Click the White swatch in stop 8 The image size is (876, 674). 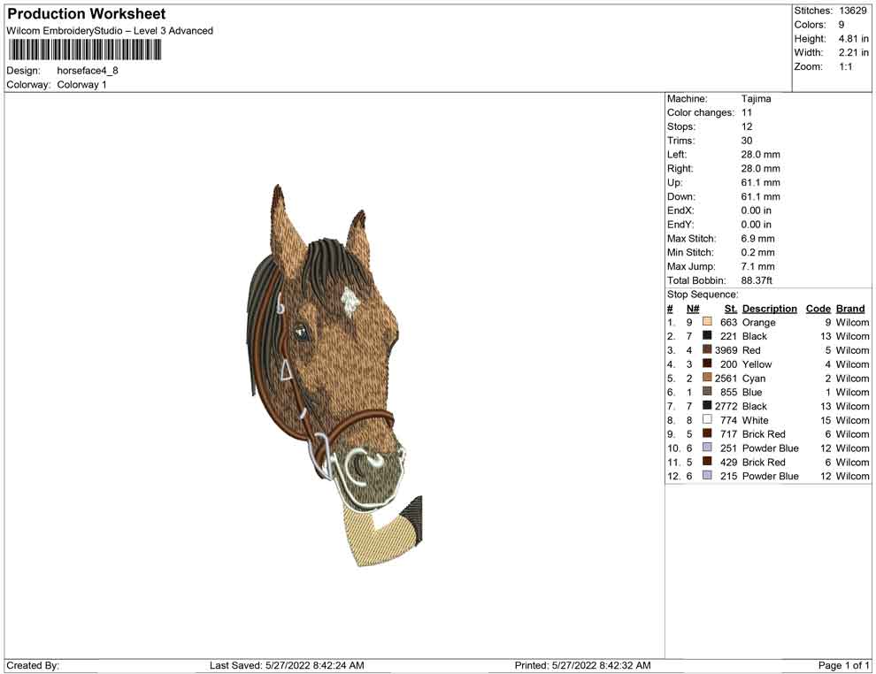(707, 420)
